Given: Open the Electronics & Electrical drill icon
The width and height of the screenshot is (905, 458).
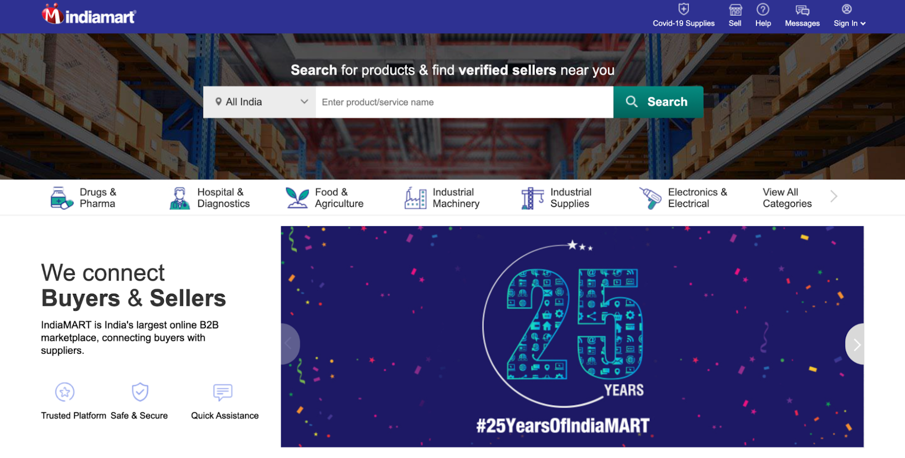Looking at the screenshot, I should point(650,197).
